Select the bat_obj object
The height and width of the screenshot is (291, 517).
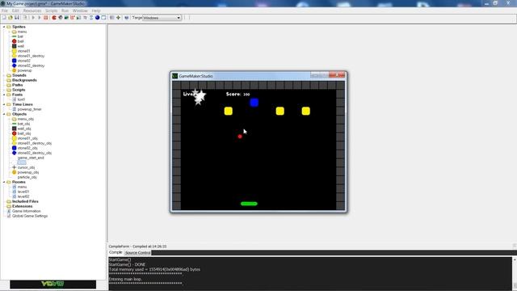pyautogui.click(x=23, y=124)
